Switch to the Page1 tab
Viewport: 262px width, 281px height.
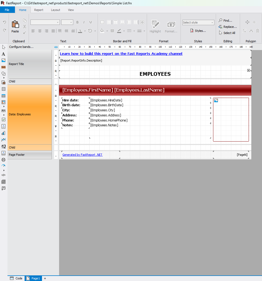click(x=33, y=278)
